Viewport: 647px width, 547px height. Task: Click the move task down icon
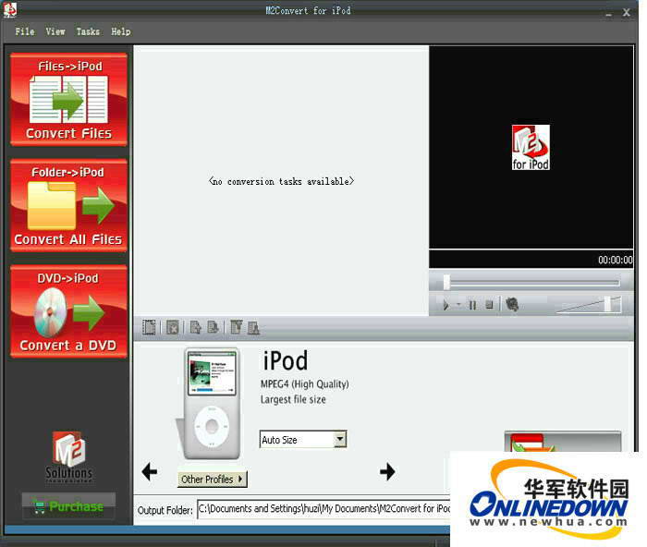click(x=213, y=327)
